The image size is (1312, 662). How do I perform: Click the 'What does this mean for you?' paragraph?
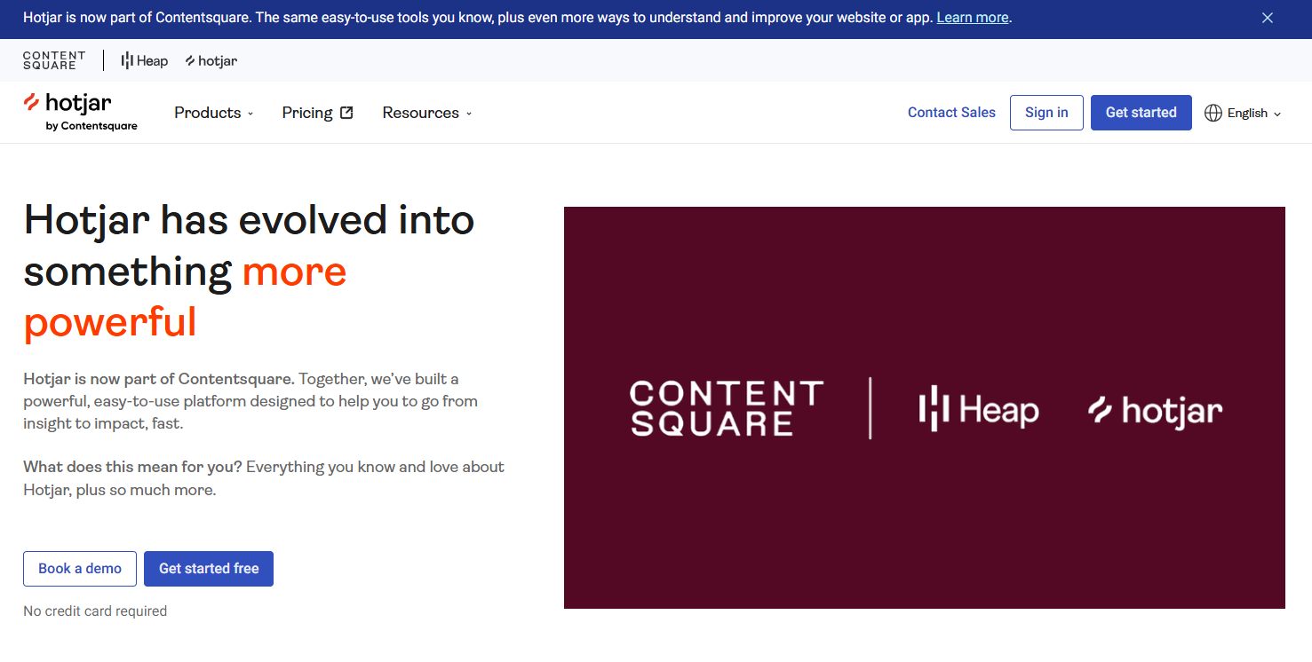264,478
